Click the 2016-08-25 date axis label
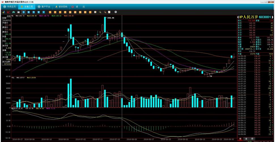 click(x=166, y=139)
